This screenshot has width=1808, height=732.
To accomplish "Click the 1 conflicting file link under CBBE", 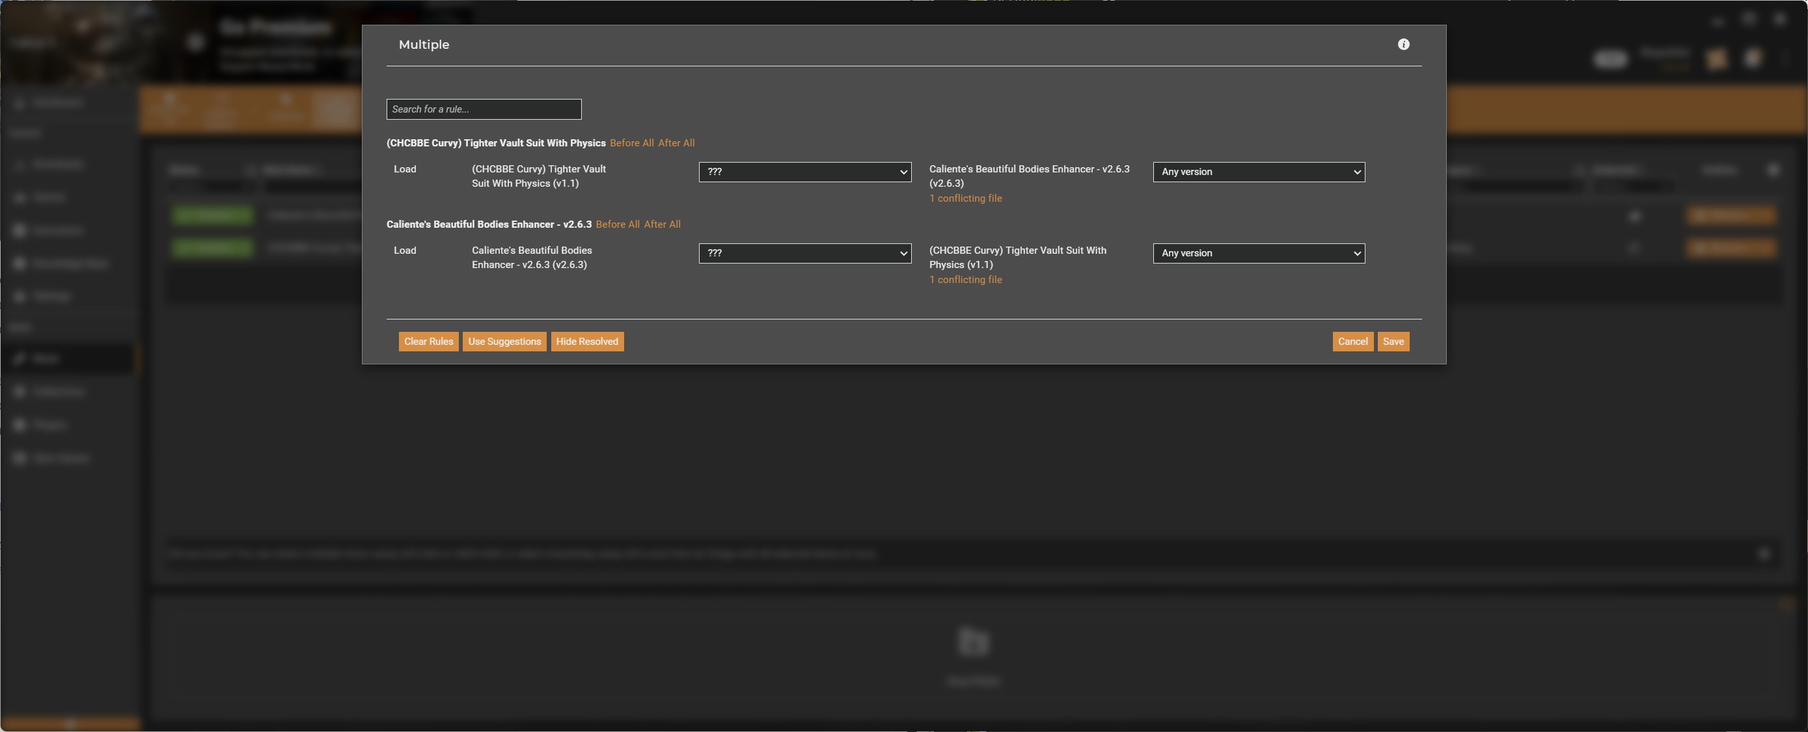I will coord(966,198).
